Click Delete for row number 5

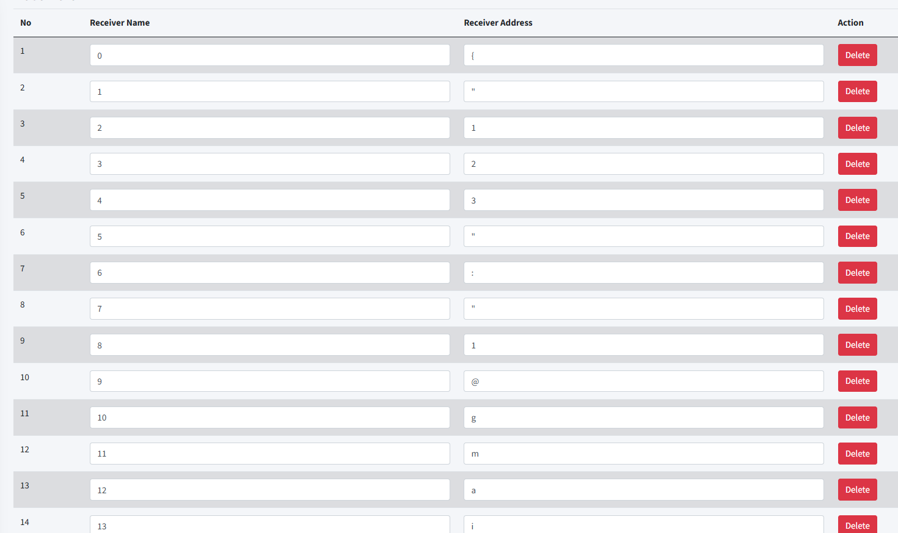pos(857,200)
